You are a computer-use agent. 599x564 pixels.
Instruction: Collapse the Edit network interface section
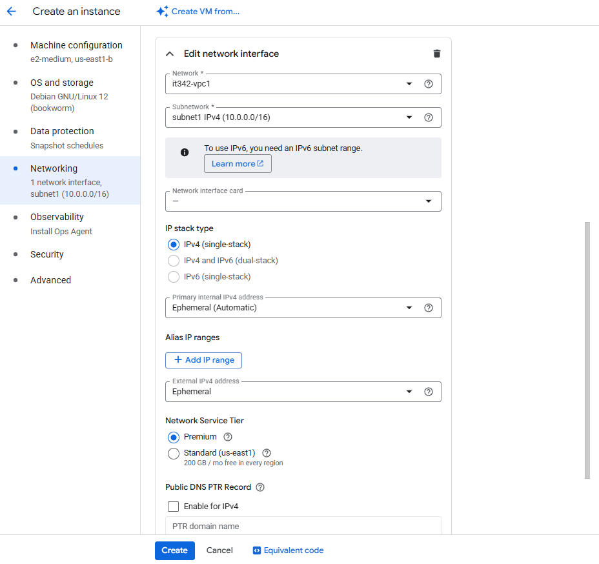tap(170, 54)
